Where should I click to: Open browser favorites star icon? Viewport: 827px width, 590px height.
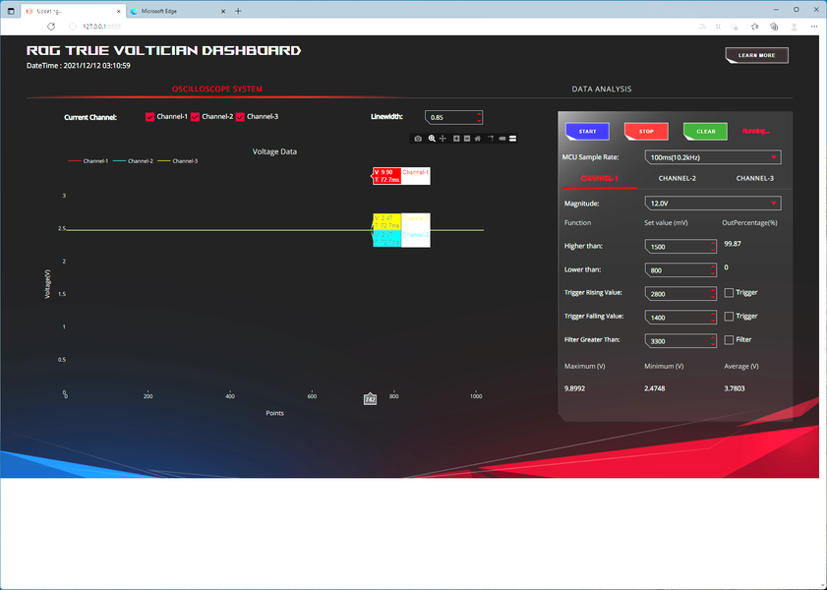(755, 27)
